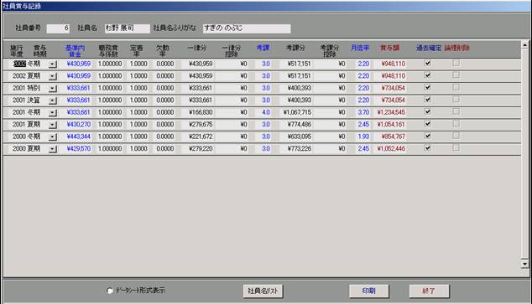Screen dimensions: 532x304
Task: Click the 終了 exit button
Action: (x=429, y=291)
